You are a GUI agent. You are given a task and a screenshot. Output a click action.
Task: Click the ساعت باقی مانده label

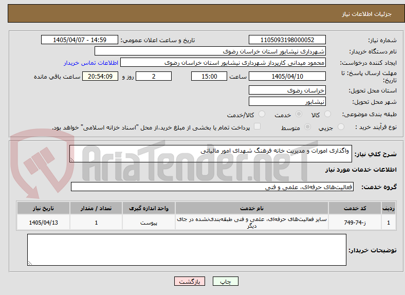pos(57,77)
